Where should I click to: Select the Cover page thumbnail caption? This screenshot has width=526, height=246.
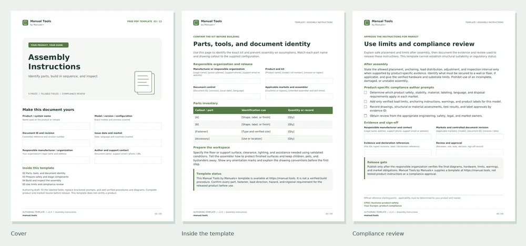pos(18,233)
